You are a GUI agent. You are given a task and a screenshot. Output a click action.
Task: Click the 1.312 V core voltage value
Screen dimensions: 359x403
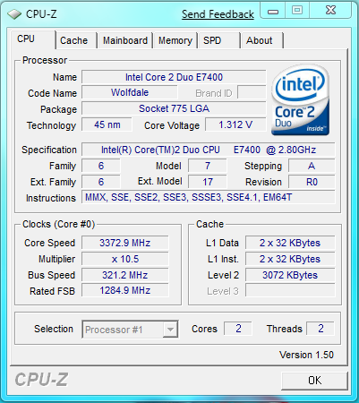click(235, 124)
